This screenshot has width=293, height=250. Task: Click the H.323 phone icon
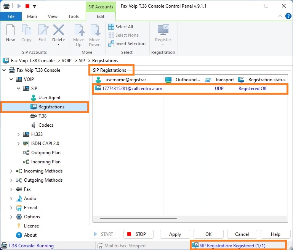tap(26, 134)
